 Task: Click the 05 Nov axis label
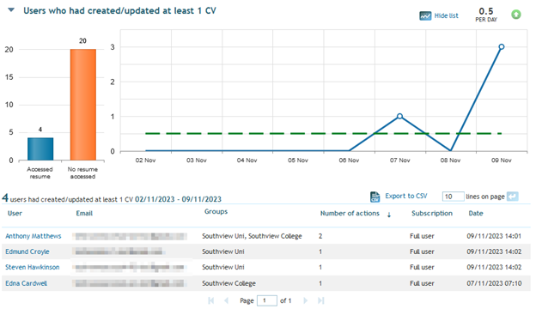point(298,161)
